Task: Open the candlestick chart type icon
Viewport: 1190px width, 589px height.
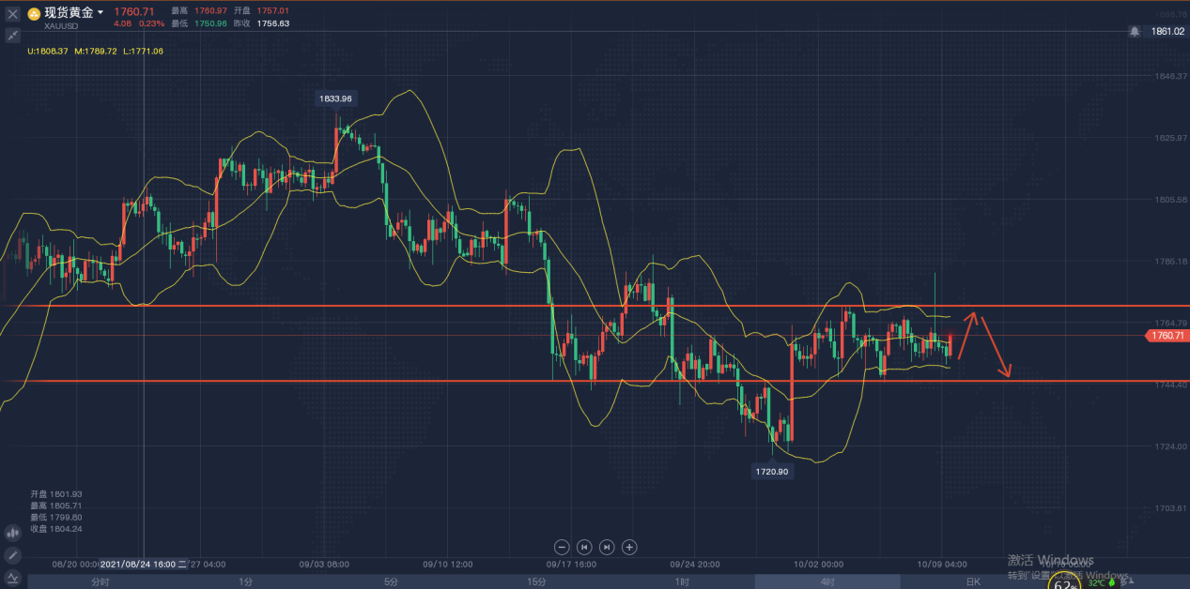Action: point(13,533)
